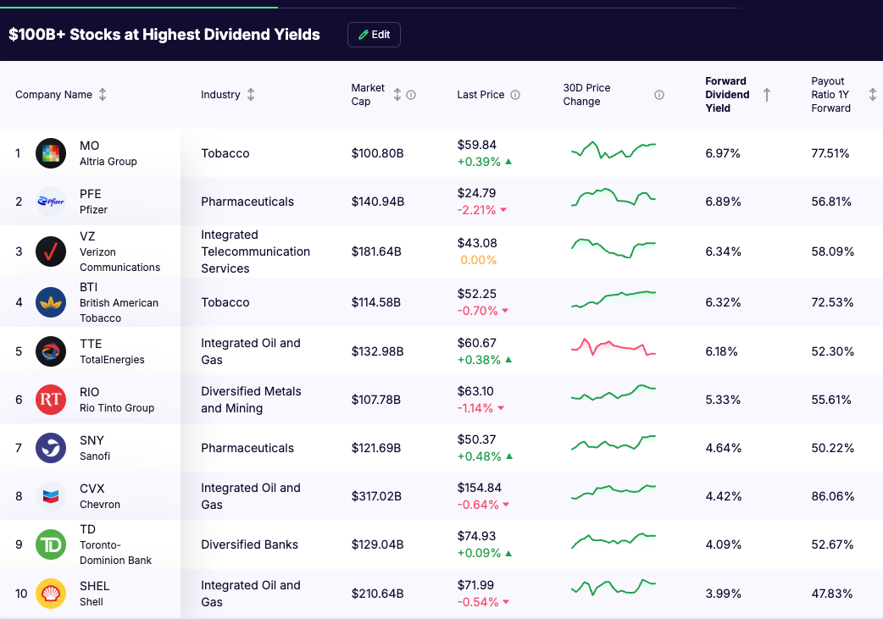The width and height of the screenshot is (883, 619).
Task: Open the SHEL ticker link
Action: coord(95,586)
